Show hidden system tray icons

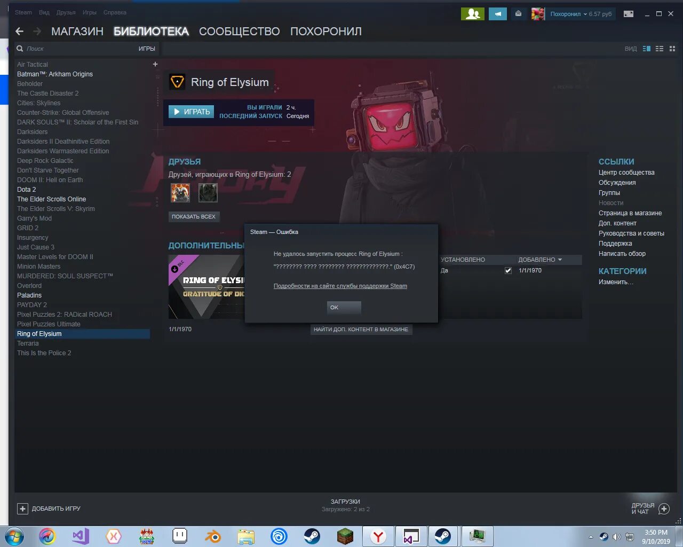click(x=591, y=537)
